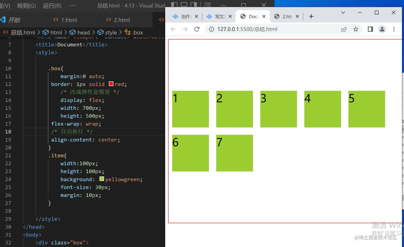The height and width of the screenshot is (247, 404).
Task: Open the style breadcrumb dropdown
Action: point(107,32)
